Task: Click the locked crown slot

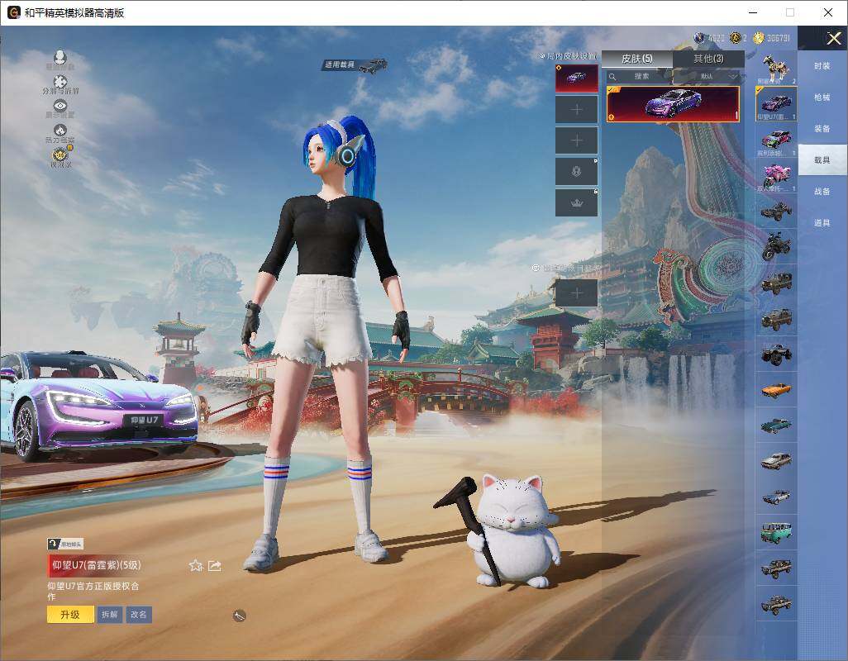Action: [x=577, y=202]
